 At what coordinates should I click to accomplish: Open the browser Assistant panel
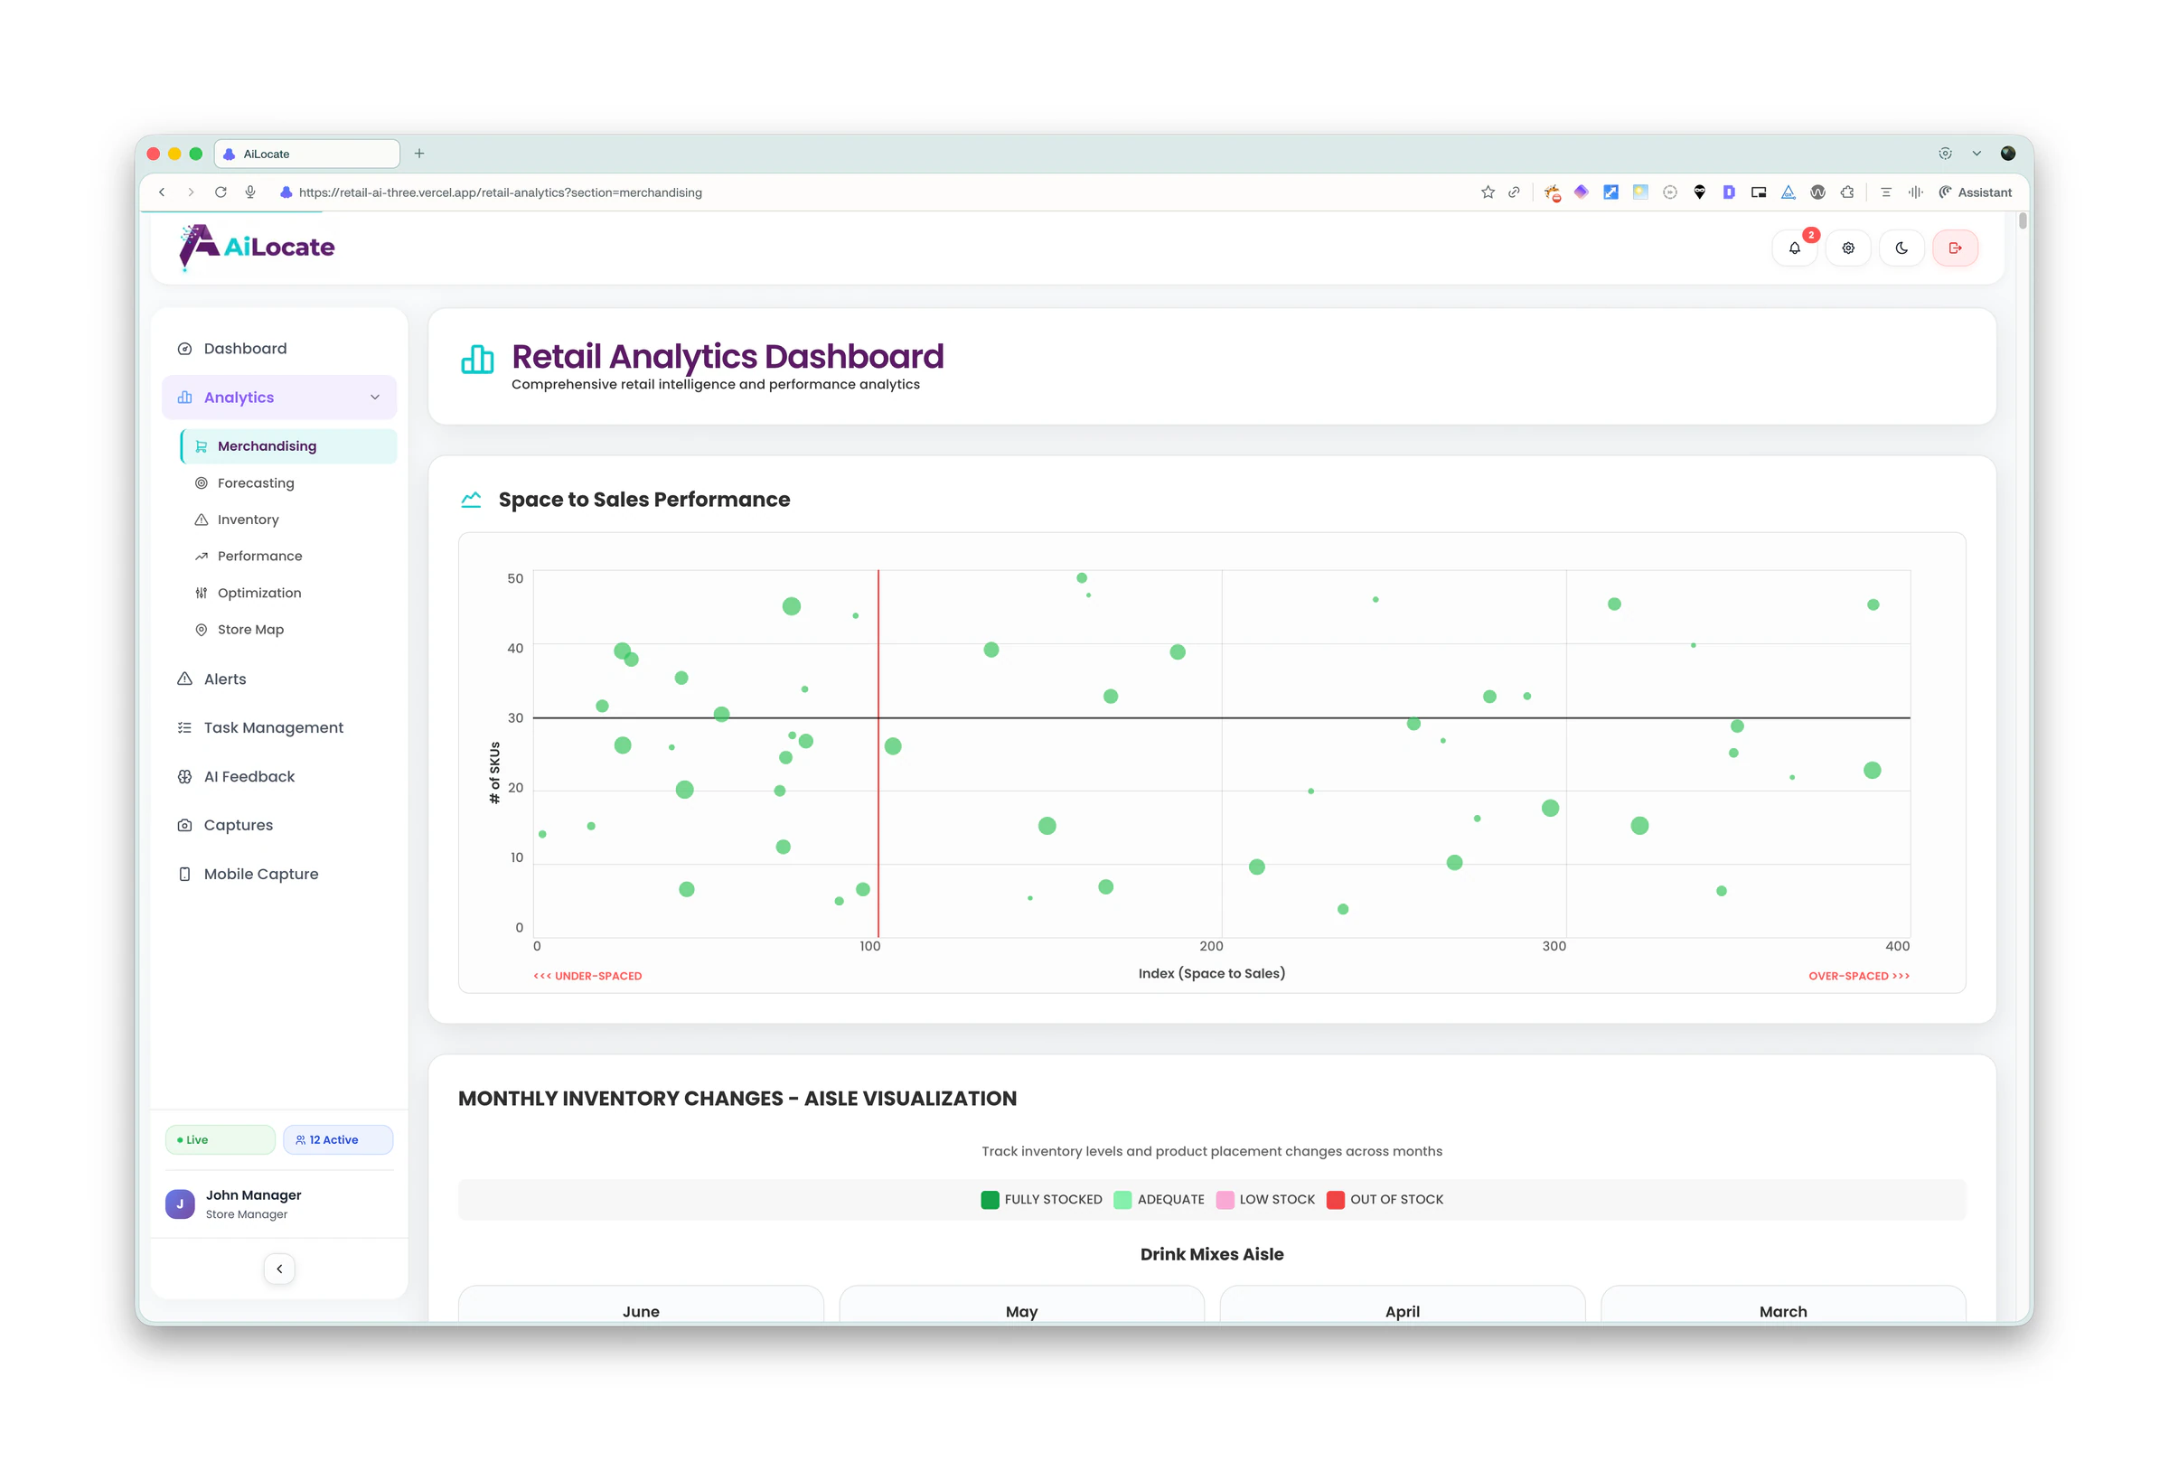coord(1976,192)
